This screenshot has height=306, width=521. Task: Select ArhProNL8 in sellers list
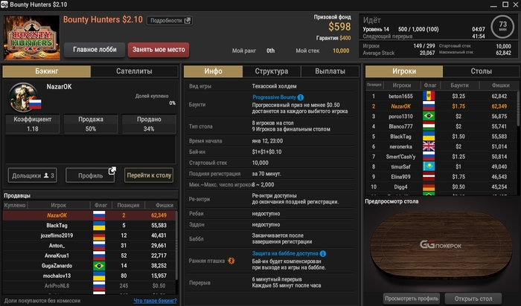[89, 286]
